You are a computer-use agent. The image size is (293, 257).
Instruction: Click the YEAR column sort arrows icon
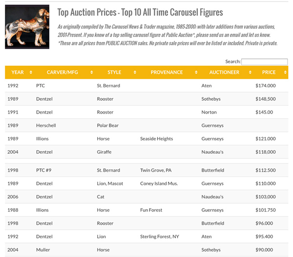(x=31, y=72)
